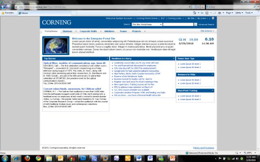Open the address bar history dropdown arrow

[190, 7]
